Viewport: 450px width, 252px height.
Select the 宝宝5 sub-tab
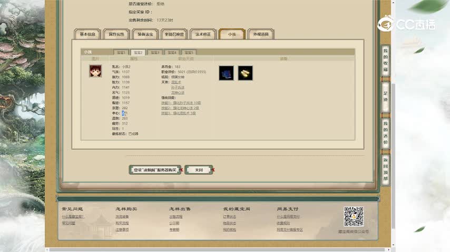pos(189,52)
